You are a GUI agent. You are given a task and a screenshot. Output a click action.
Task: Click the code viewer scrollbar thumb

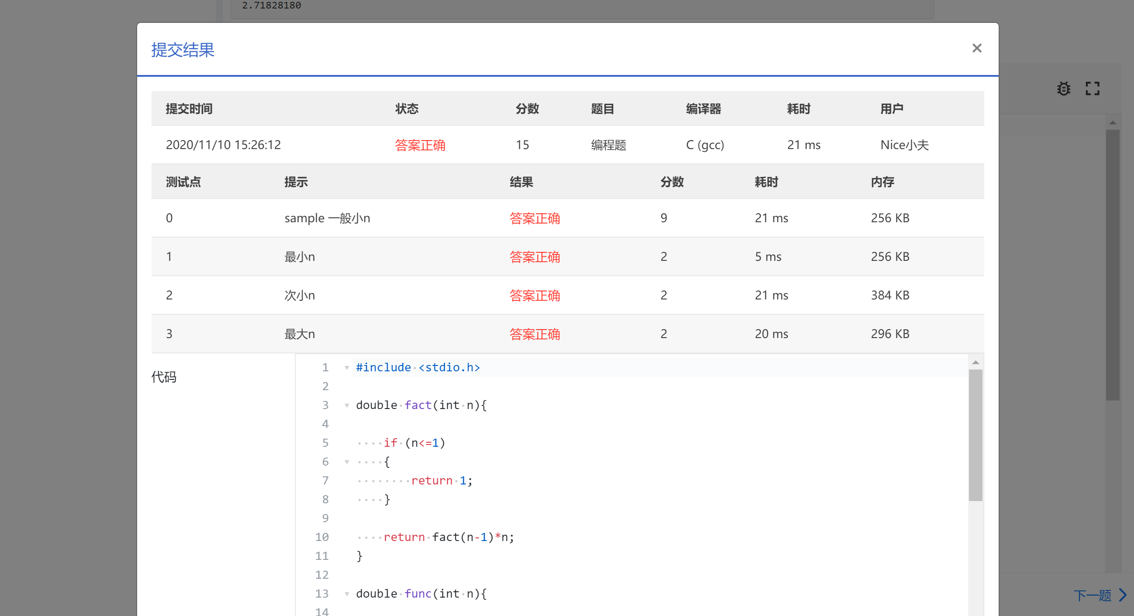(975, 435)
